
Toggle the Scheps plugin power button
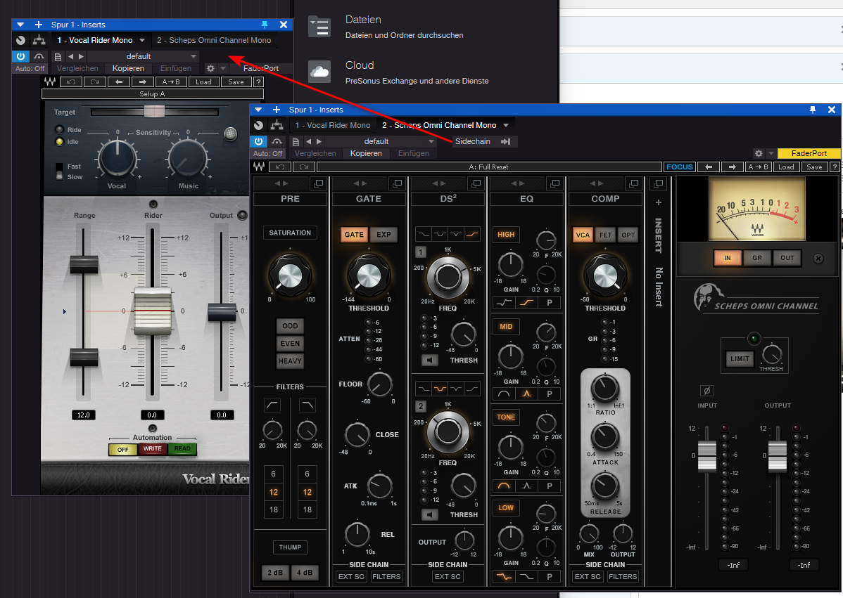coord(258,142)
